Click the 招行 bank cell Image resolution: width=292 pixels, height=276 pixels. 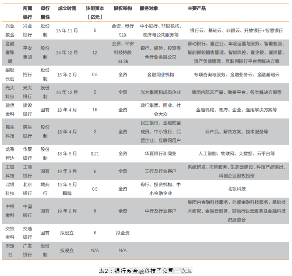tap(27, 75)
